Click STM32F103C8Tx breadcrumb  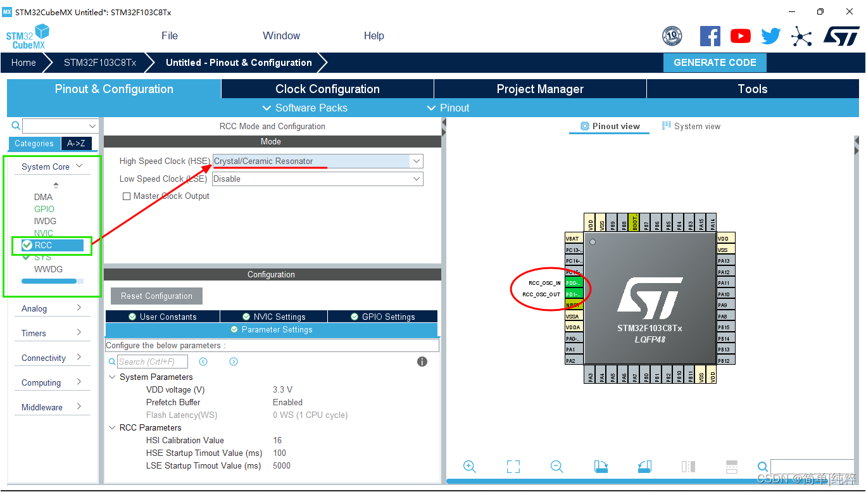pos(100,63)
